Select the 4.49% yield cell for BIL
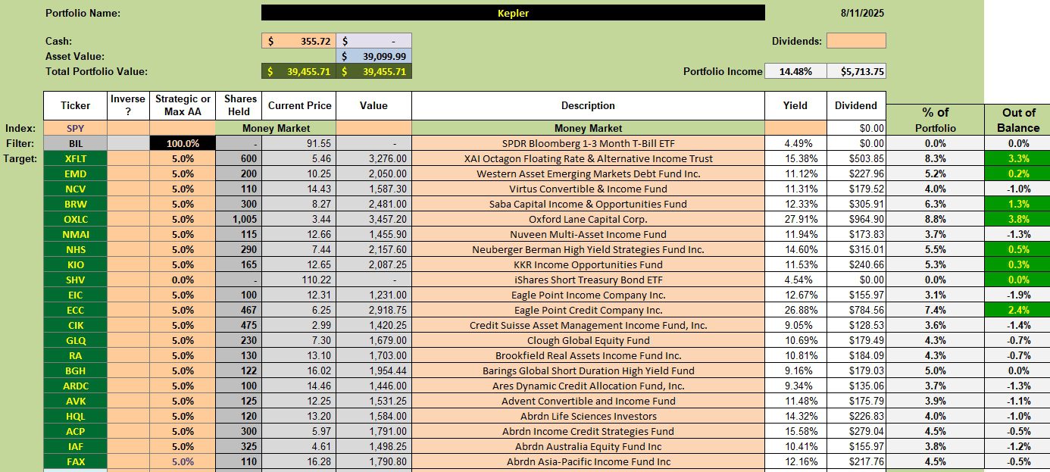 tap(795, 143)
